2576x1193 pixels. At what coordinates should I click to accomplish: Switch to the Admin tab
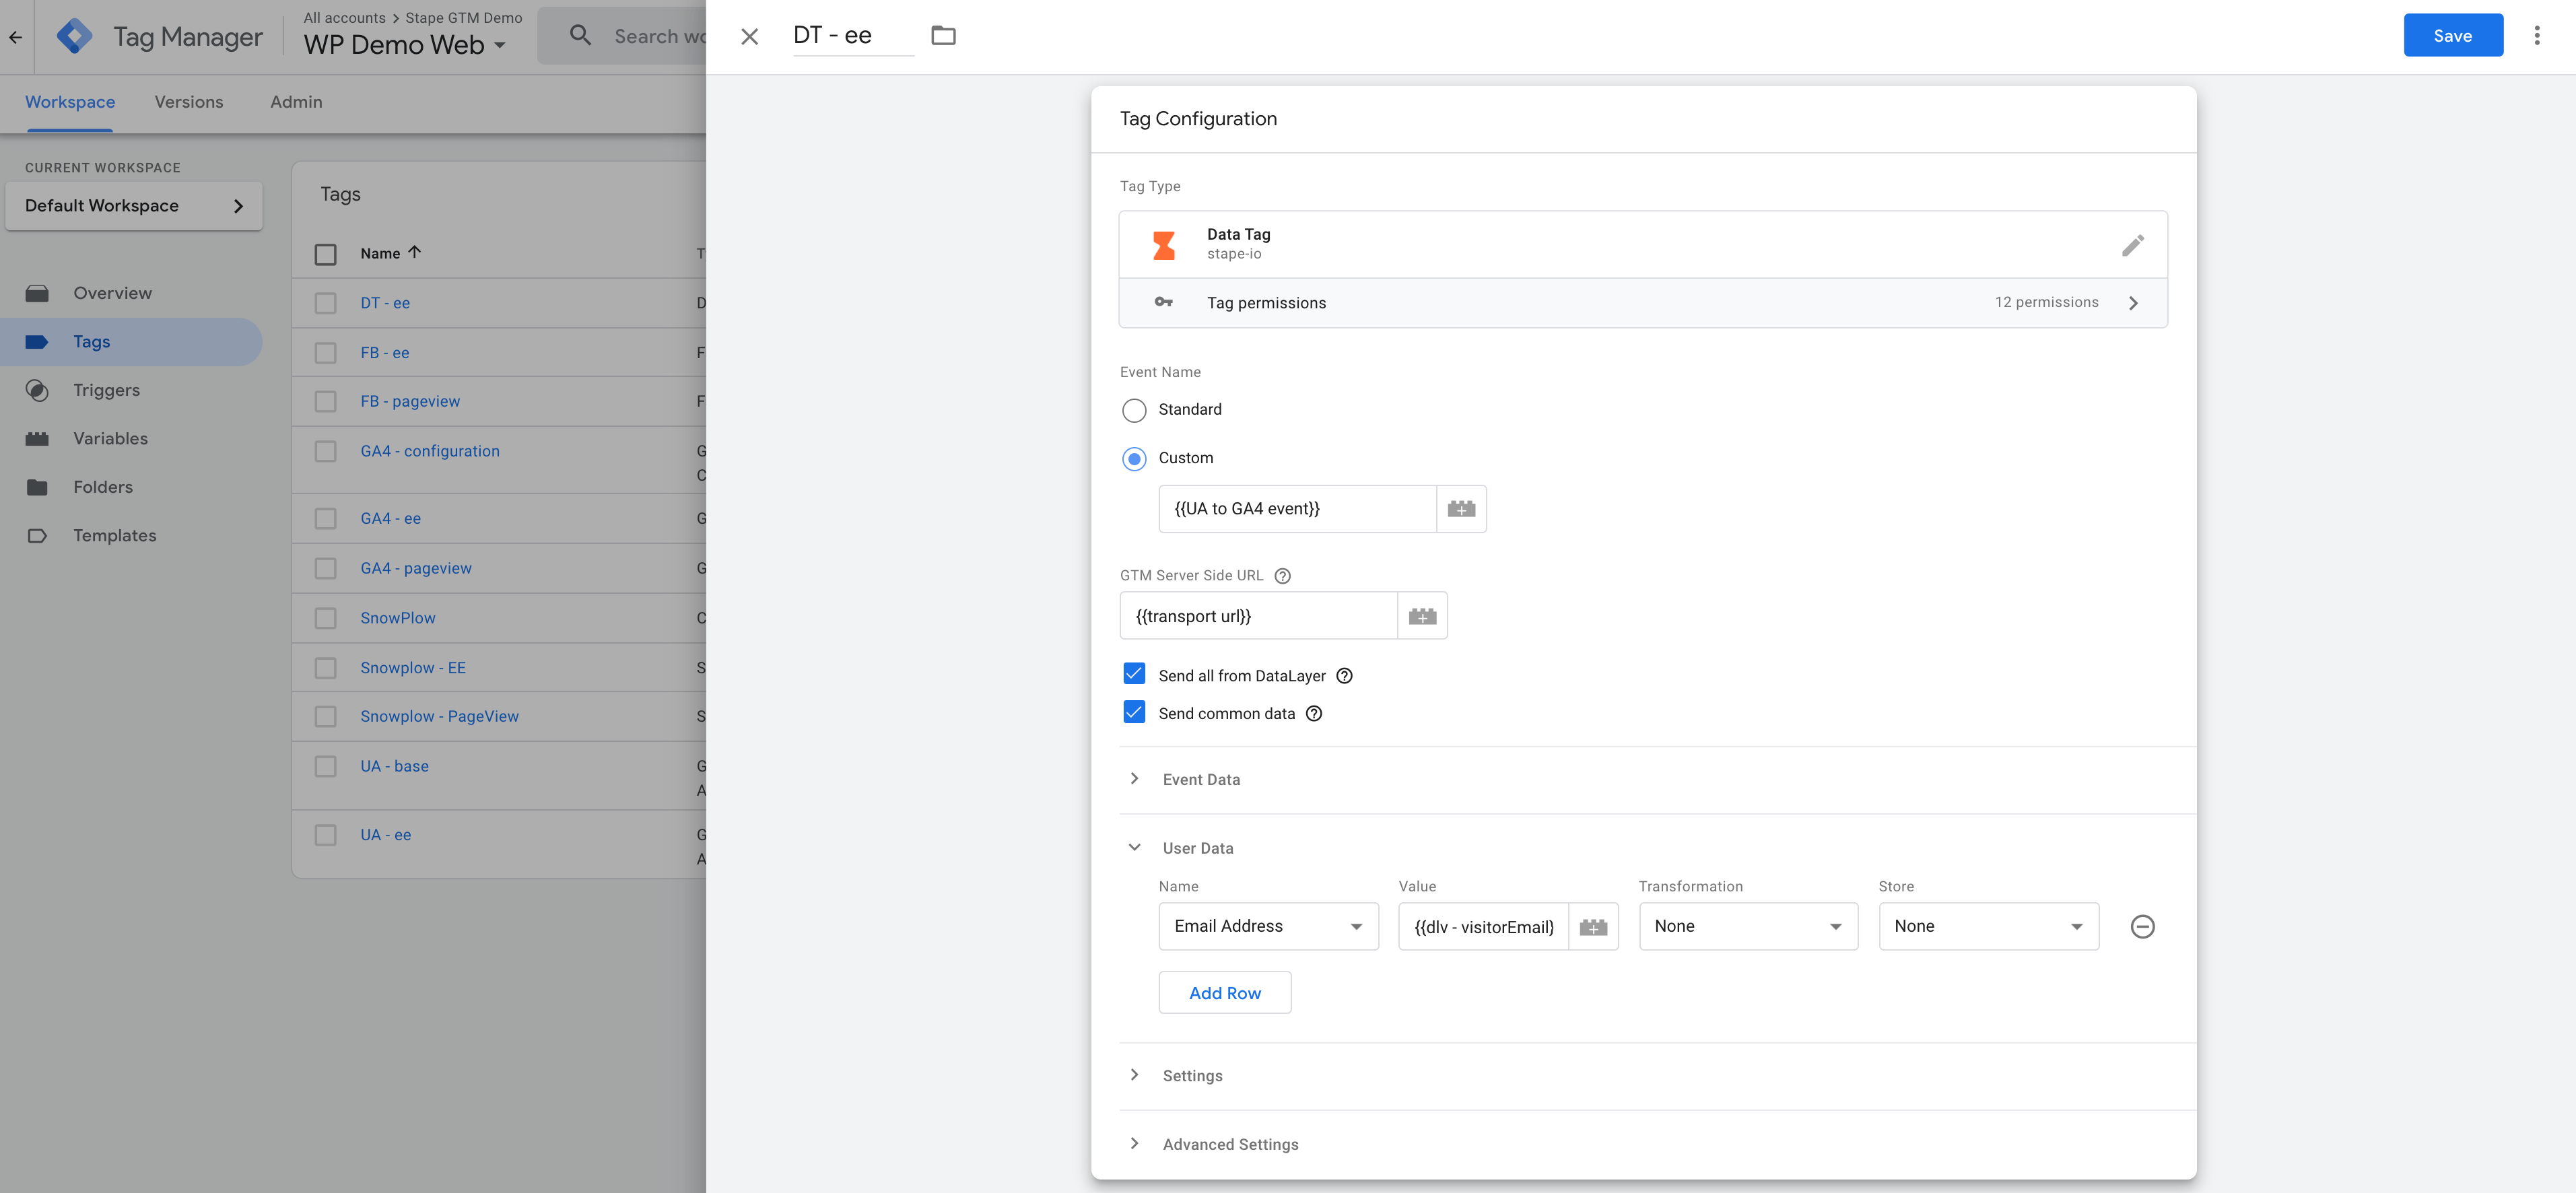[x=296, y=102]
